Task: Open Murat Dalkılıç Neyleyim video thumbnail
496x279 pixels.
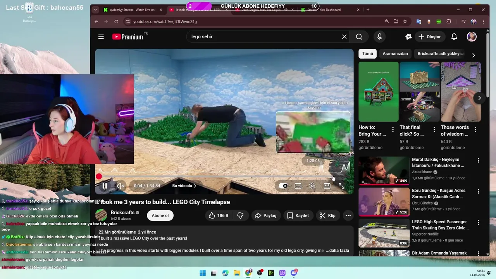Action: click(384, 170)
